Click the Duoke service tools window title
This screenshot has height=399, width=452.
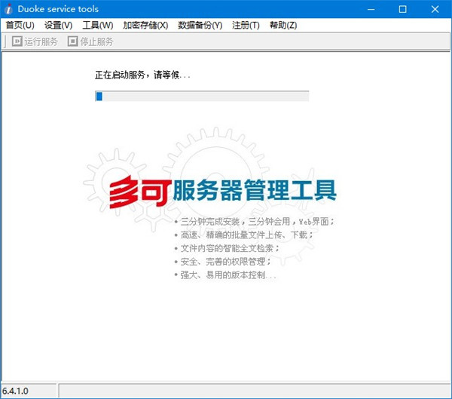click(x=58, y=9)
